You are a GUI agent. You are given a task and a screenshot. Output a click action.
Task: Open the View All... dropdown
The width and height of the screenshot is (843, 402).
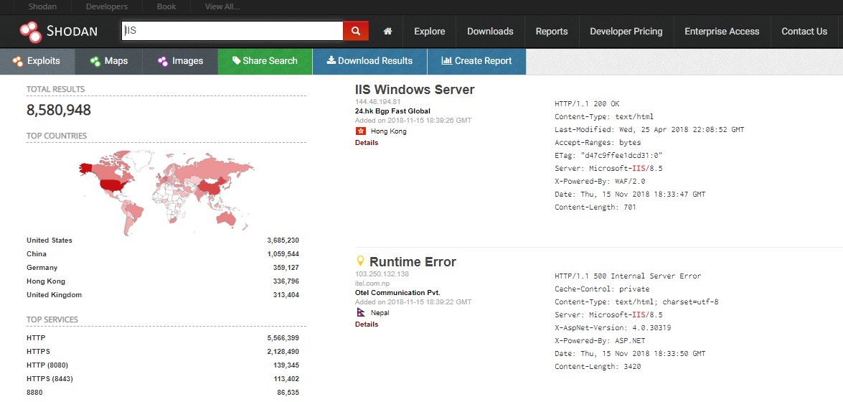tap(222, 7)
